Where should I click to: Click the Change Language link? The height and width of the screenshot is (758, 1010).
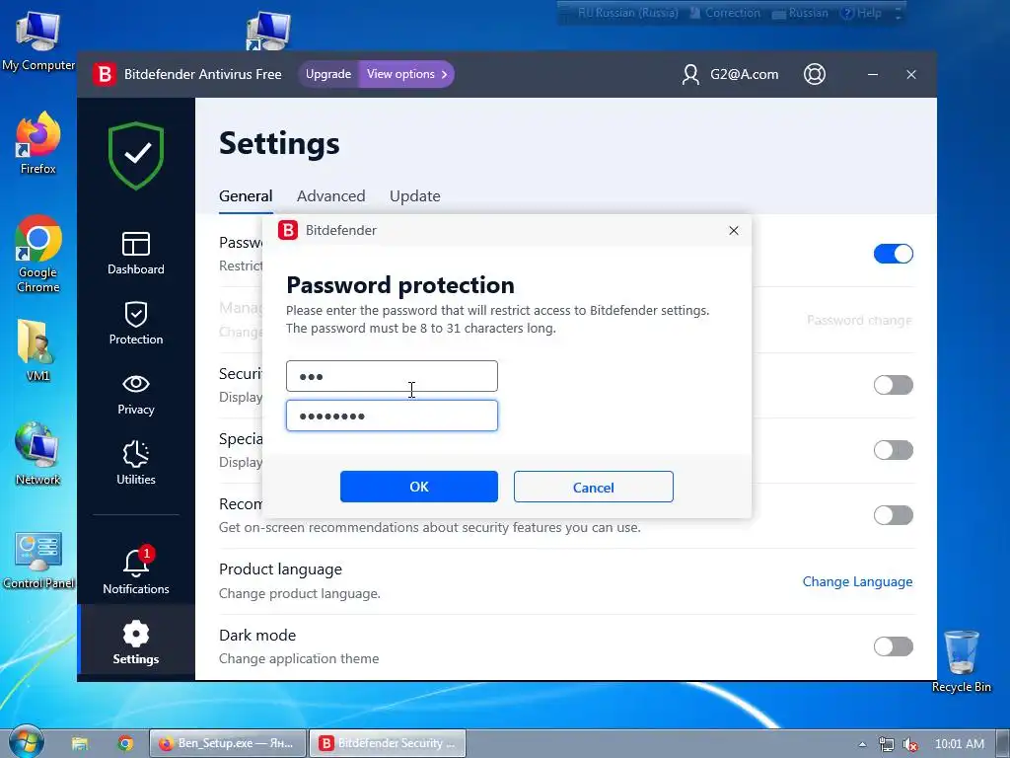pos(857,581)
